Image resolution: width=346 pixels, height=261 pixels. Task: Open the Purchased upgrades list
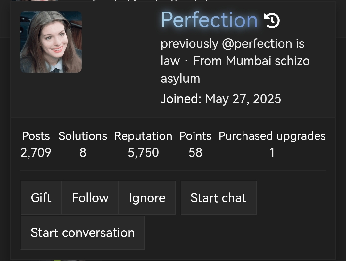click(x=272, y=152)
